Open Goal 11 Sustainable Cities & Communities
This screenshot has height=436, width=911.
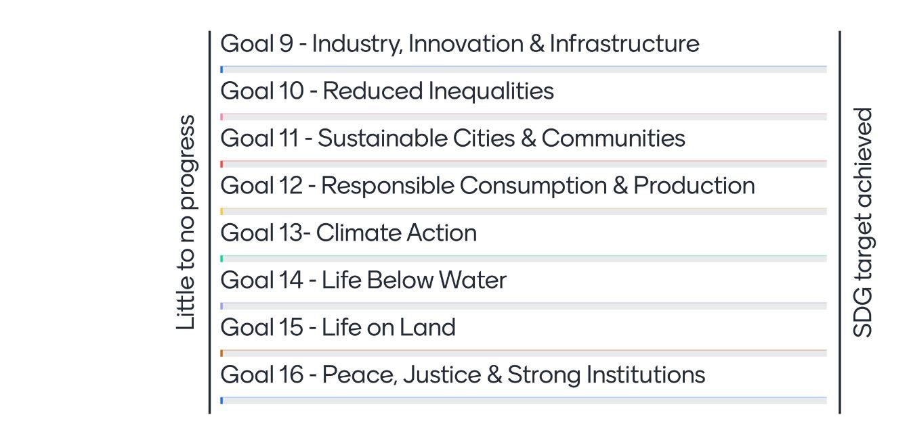pos(453,139)
